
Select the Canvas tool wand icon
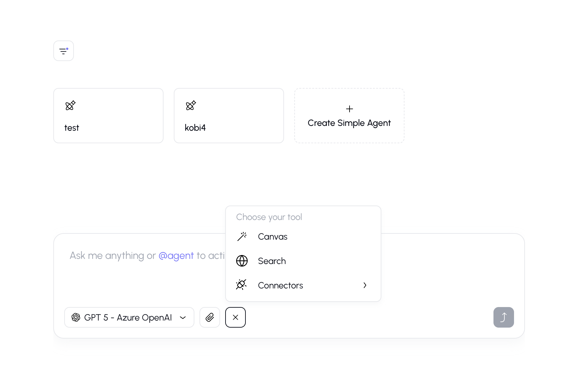coord(242,236)
